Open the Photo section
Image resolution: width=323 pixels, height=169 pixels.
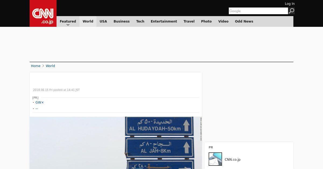click(206, 21)
